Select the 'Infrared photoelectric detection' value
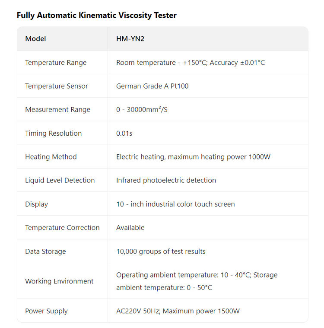Image resolution: width=324 pixels, height=328 pixels. tap(166, 180)
